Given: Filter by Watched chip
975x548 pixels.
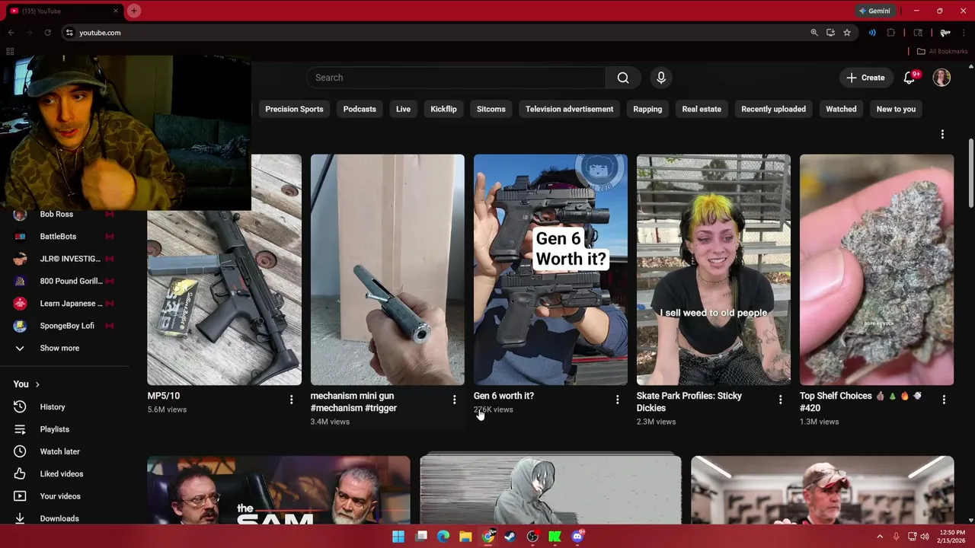Looking at the screenshot, I should coord(841,109).
